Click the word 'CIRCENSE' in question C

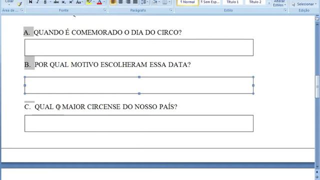pos(103,106)
